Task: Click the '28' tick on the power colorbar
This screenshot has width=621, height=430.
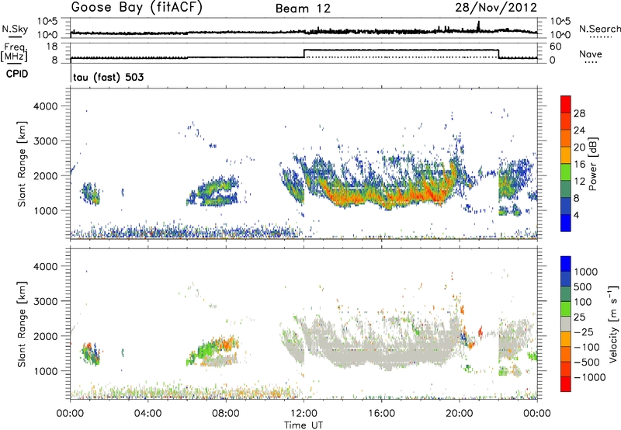Action: click(x=579, y=113)
